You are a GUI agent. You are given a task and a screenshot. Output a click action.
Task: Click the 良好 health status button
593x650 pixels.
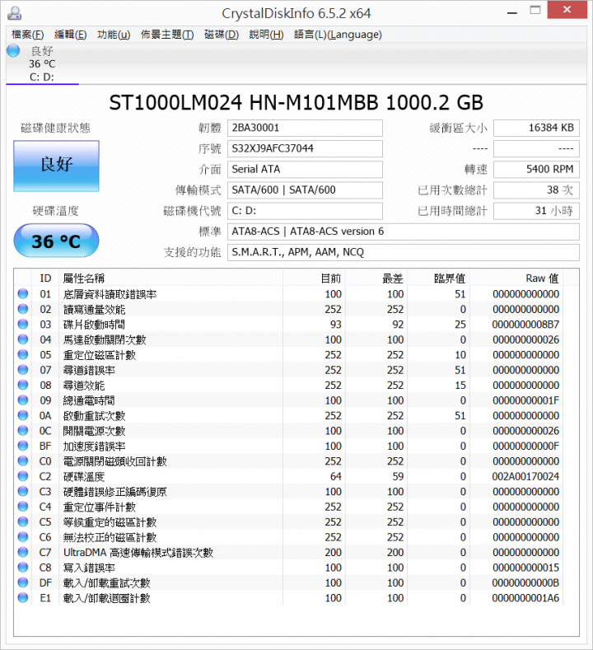point(56,166)
